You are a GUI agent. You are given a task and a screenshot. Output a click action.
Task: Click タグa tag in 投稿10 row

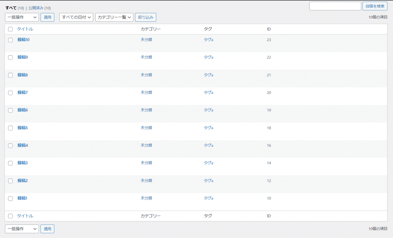[209, 40]
